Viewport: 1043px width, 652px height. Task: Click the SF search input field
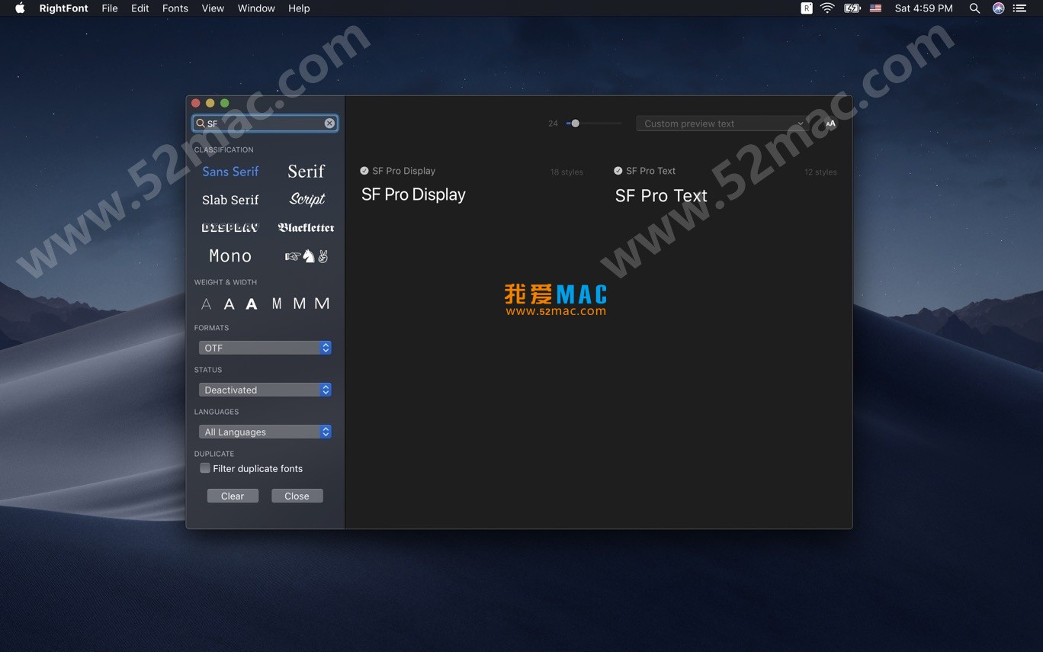[x=265, y=124]
